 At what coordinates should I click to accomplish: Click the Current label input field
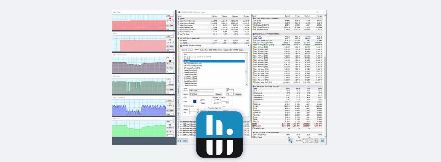[201, 94]
